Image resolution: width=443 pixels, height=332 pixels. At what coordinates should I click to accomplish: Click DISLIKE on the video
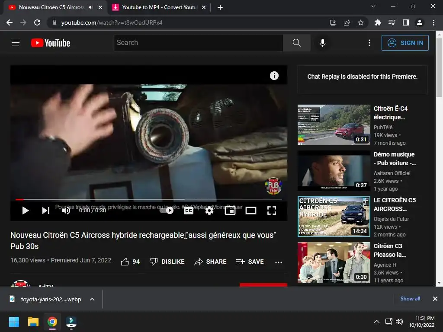(167, 262)
